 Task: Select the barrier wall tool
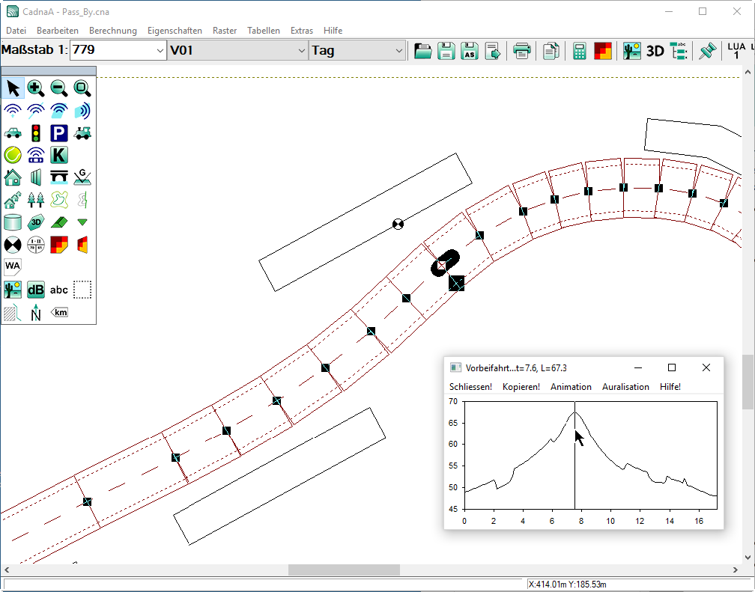click(36, 177)
